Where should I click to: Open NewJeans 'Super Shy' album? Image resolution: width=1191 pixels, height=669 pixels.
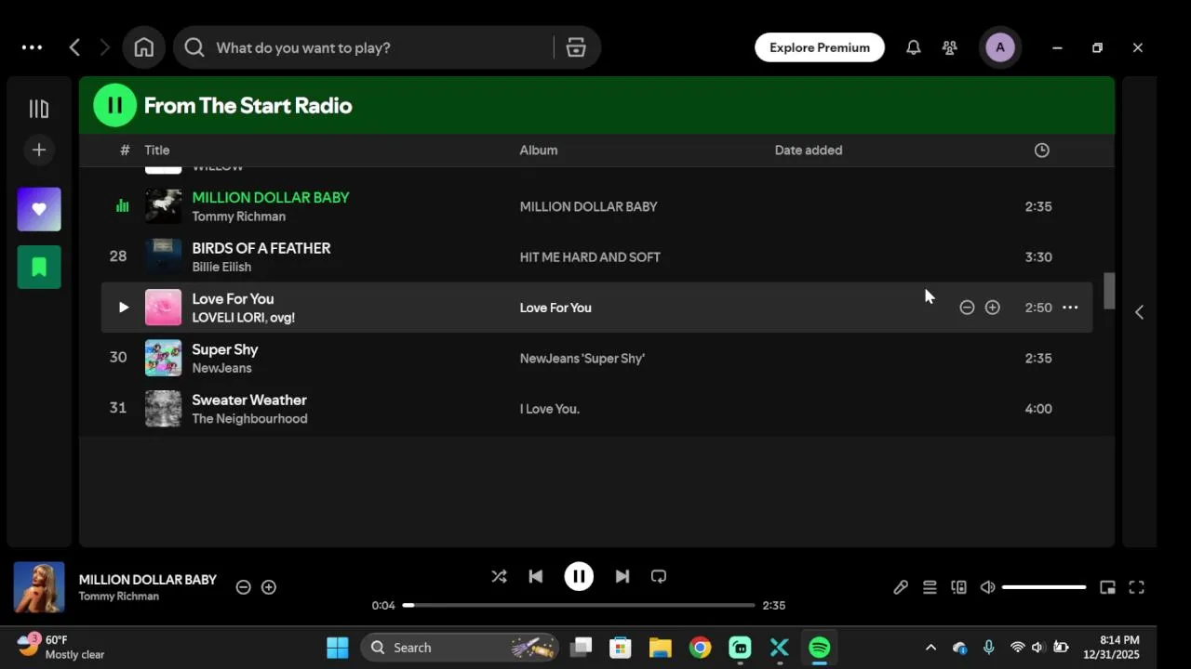point(582,359)
